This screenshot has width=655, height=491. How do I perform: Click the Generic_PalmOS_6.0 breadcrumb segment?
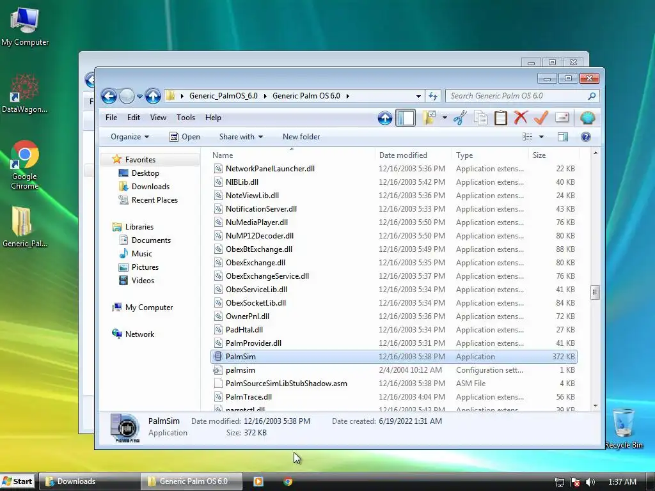pos(223,96)
